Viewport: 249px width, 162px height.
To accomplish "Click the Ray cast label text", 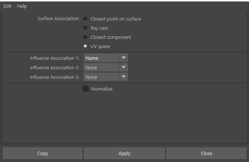I will point(99,28).
